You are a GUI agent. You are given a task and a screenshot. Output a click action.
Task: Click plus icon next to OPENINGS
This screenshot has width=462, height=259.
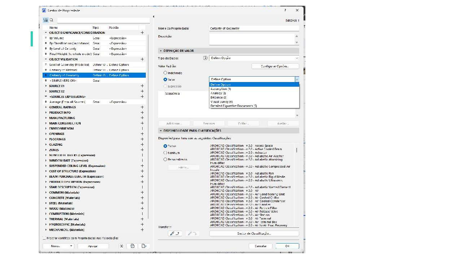tap(142, 134)
